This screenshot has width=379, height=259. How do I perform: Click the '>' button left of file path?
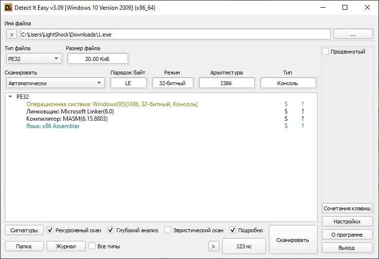11,35
